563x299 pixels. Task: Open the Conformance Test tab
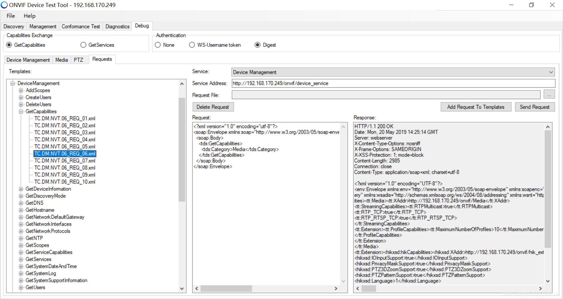pos(81,26)
